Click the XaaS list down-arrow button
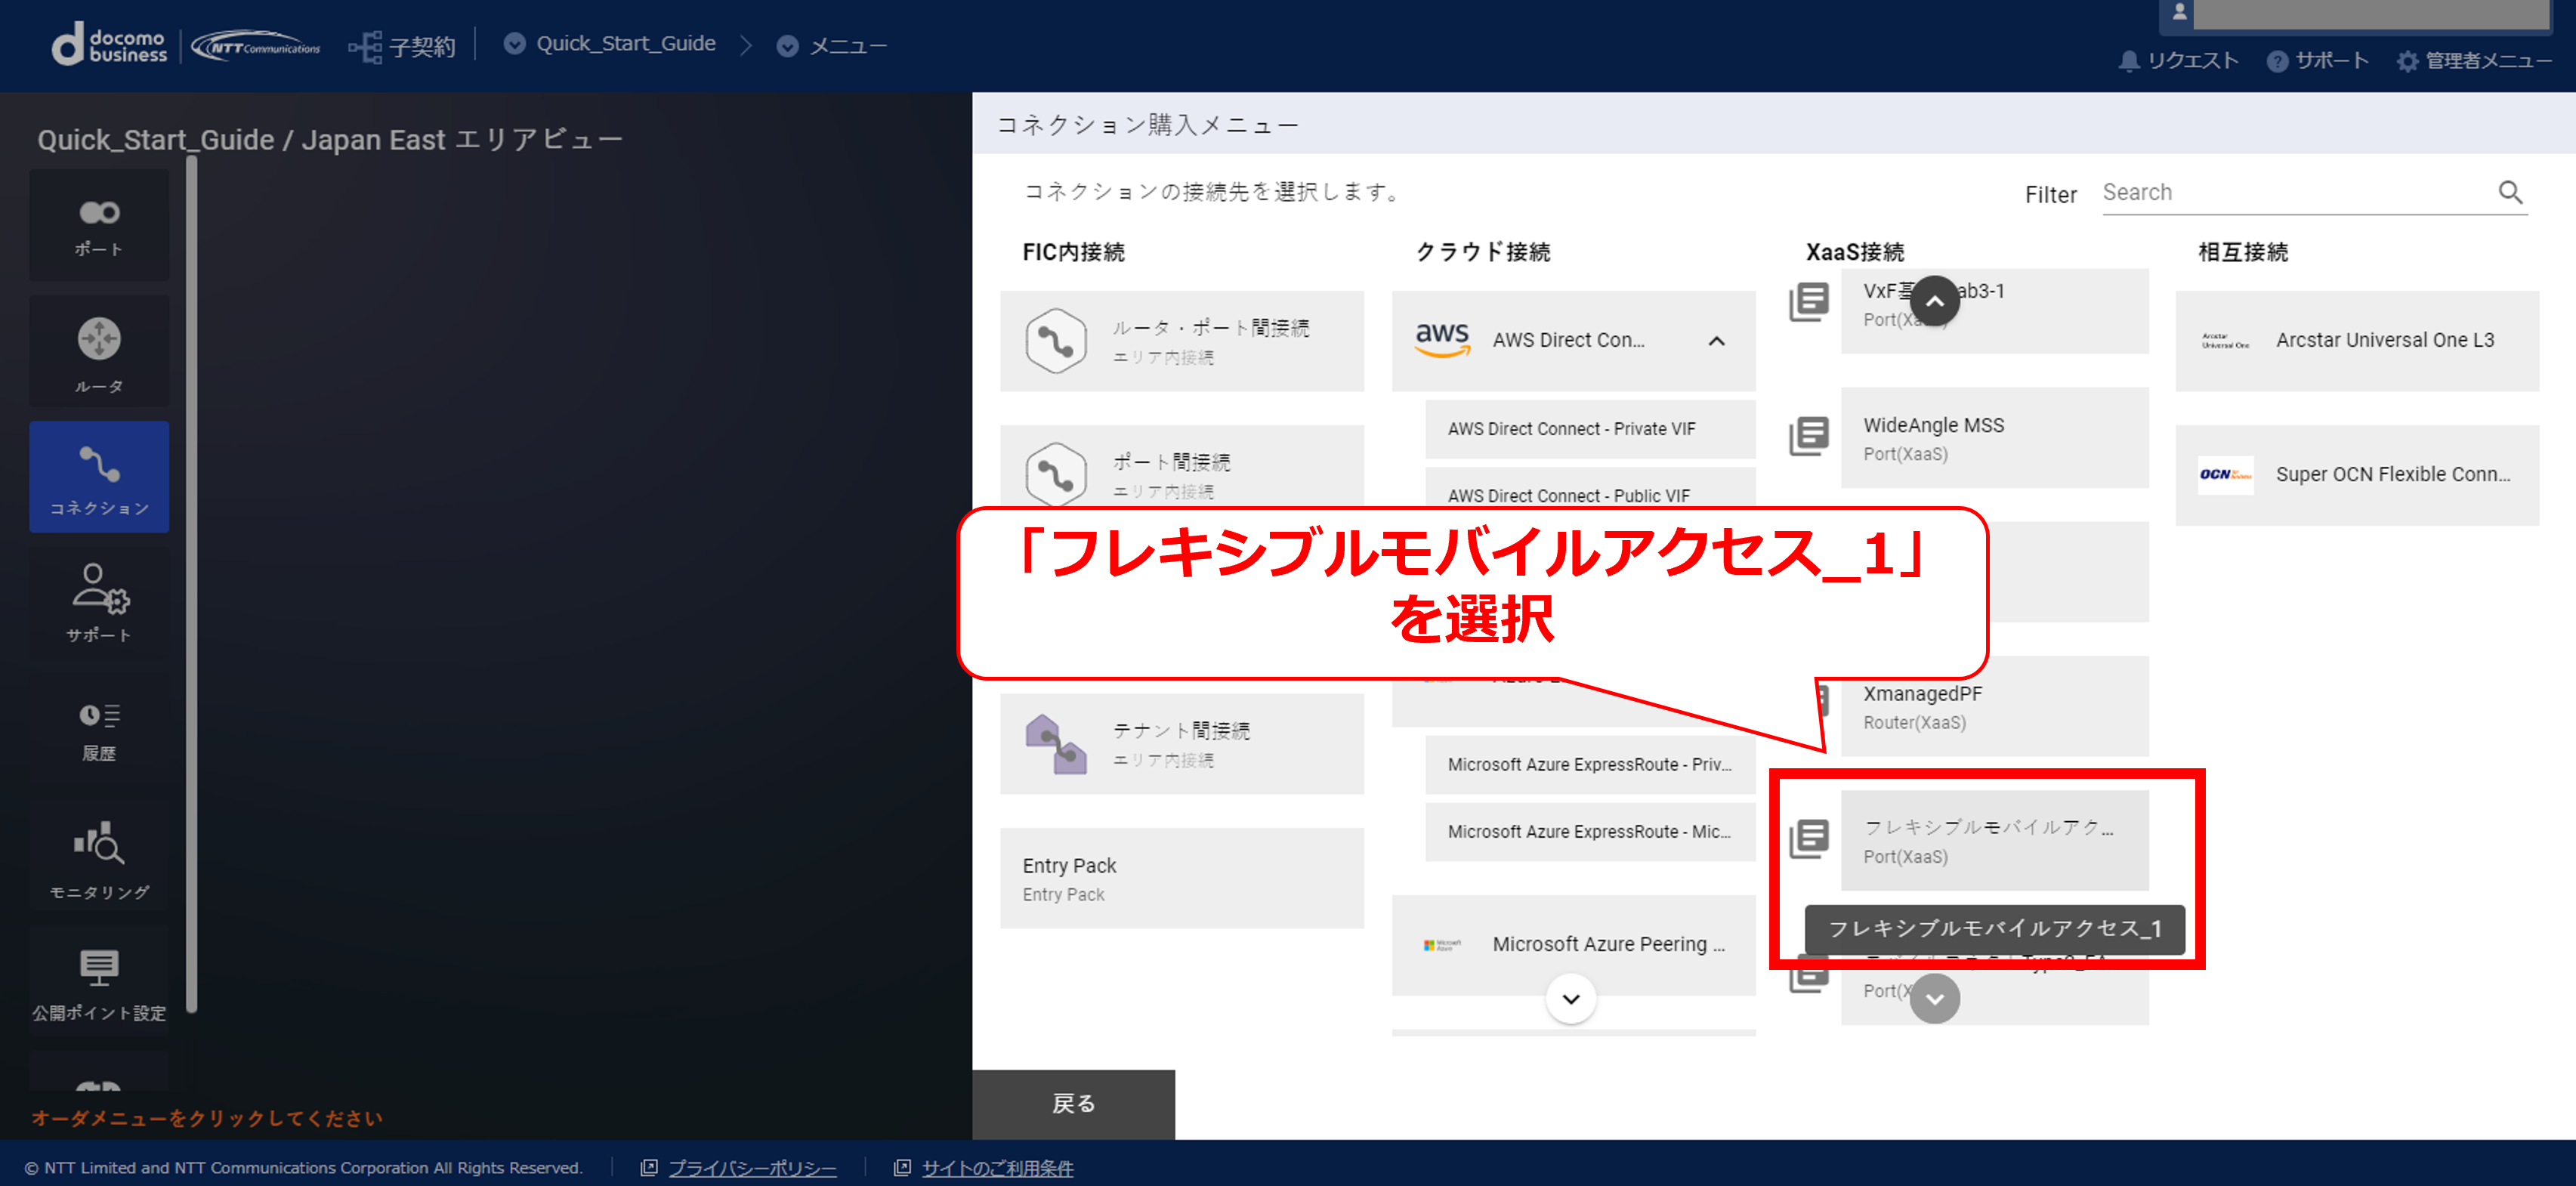This screenshot has height=1186, width=2576. pos(1934,998)
